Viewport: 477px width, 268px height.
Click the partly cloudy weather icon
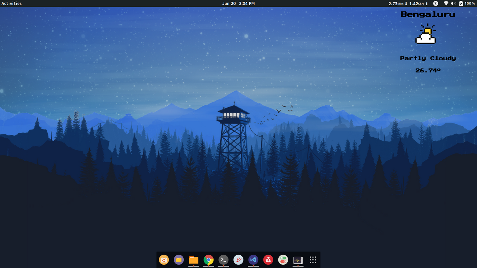[x=426, y=34]
